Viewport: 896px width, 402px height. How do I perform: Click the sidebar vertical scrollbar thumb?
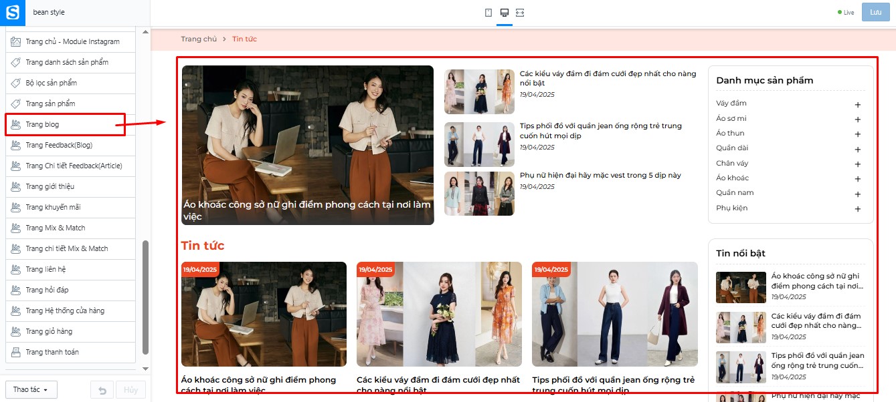(146, 297)
